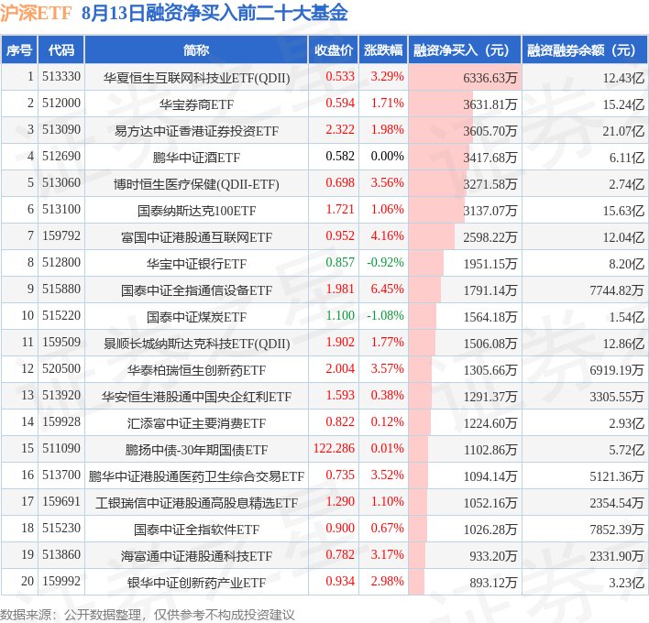Click closing price 0.857
Screen dimensions: 649x623
tap(340, 262)
